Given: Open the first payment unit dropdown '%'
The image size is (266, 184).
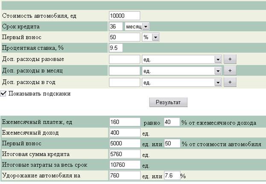Looking at the screenshot, I should click(150, 38).
